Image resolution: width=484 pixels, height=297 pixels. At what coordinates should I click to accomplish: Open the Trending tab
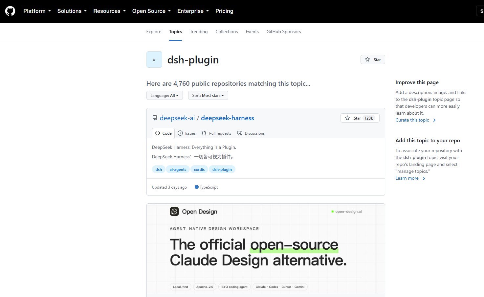[x=199, y=32]
